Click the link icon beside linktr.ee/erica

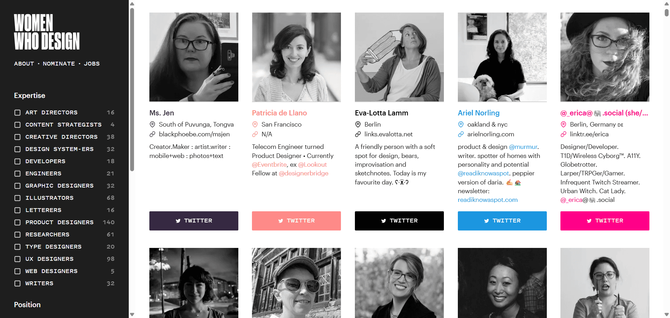[x=563, y=134]
